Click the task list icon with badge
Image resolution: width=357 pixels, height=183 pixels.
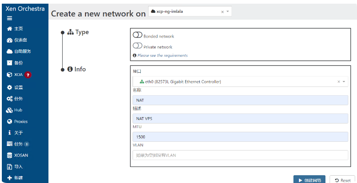point(10,144)
